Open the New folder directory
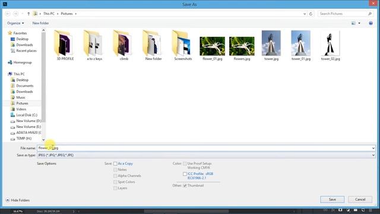 click(x=153, y=45)
